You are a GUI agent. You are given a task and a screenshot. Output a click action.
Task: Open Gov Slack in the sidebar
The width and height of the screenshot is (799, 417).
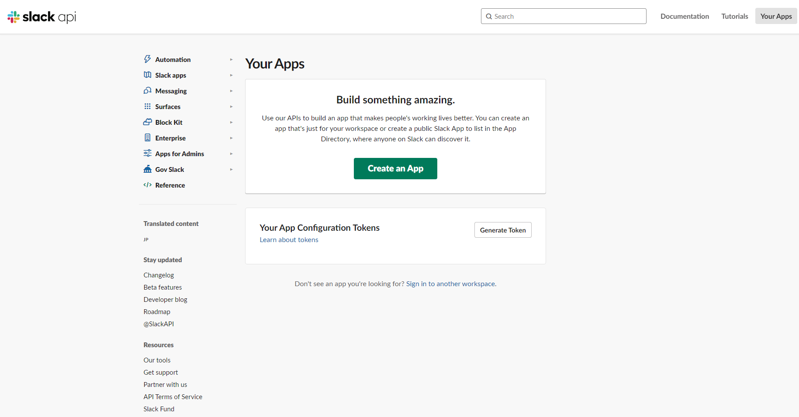click(x=170, y=170)
